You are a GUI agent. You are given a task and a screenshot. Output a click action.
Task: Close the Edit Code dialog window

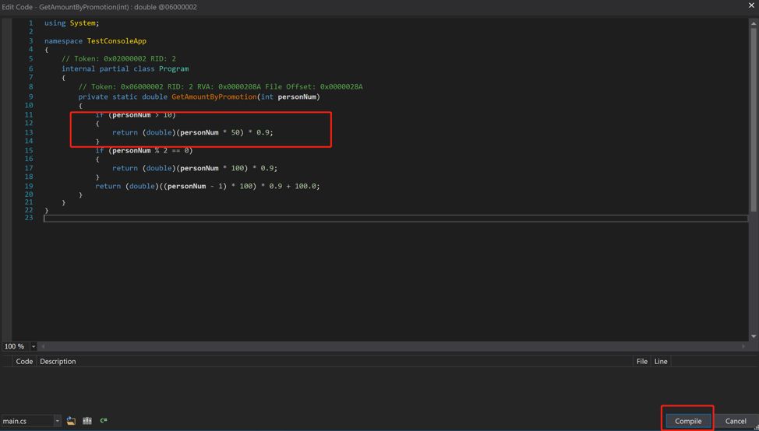(x=751, y=6)
